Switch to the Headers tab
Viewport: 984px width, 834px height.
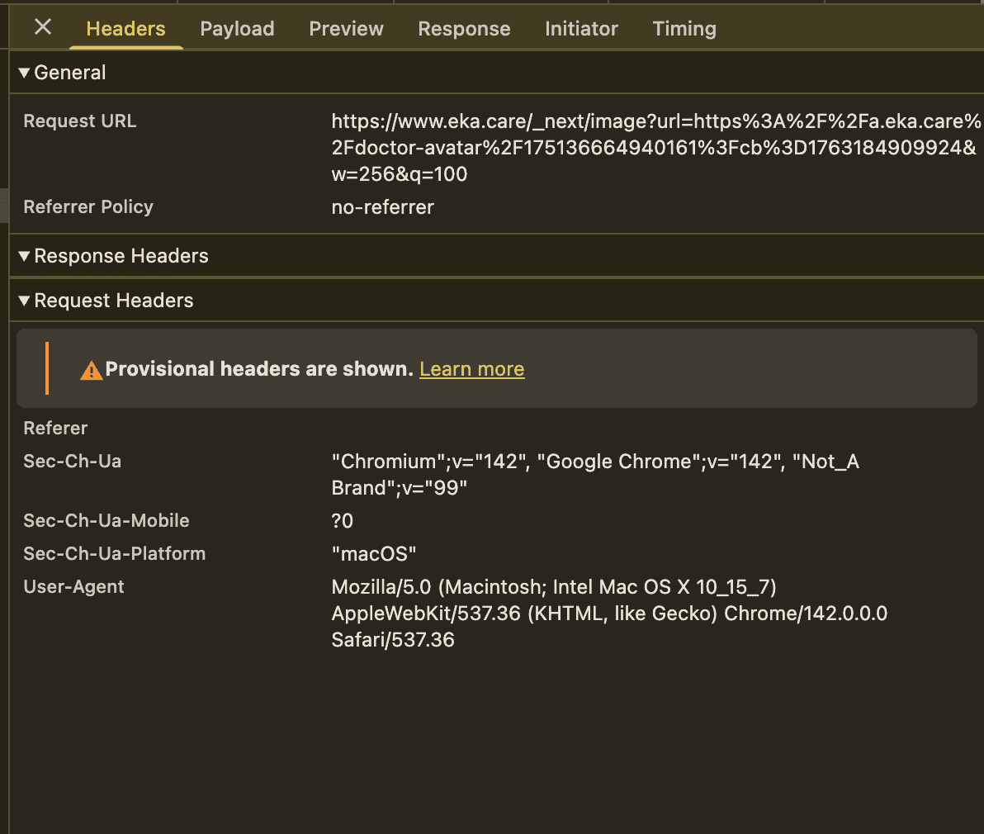click(125, 29)
